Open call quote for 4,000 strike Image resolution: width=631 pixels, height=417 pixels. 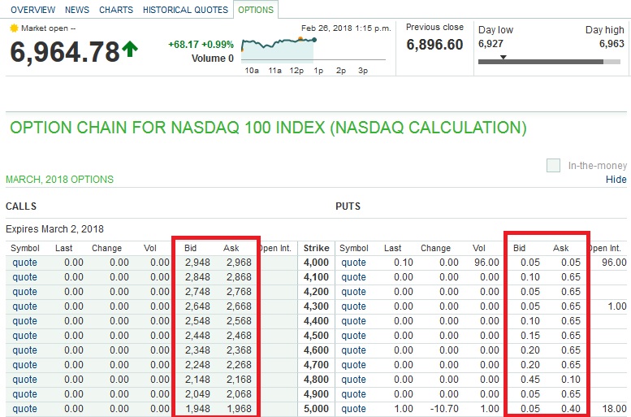click(24, 263)
